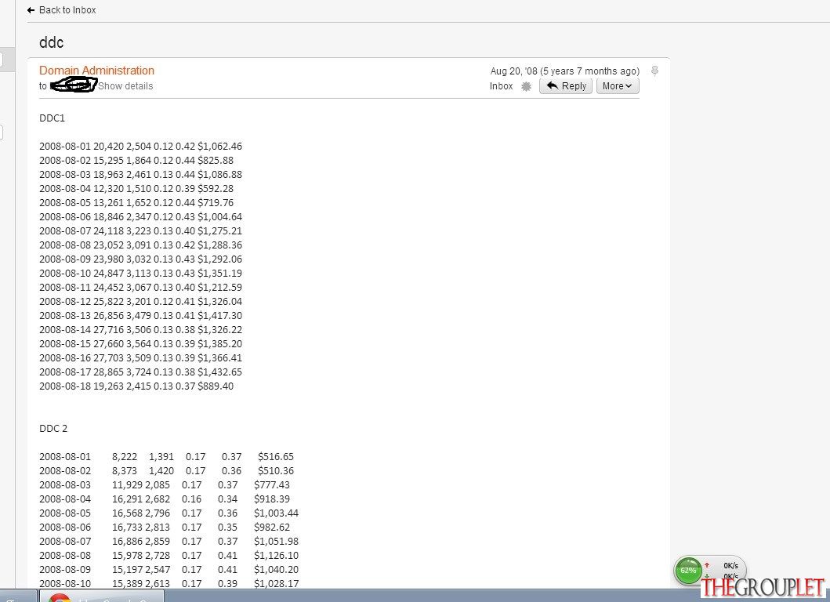Click the DDC1 line ending in $592.28

[x=136, y=188]
